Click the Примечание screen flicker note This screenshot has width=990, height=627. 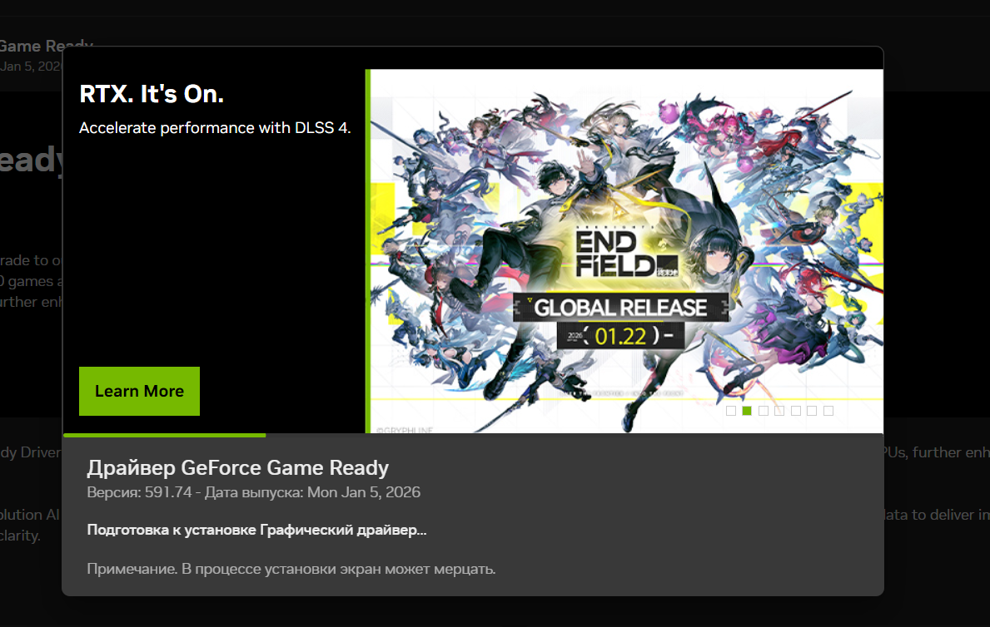coord(291,569)
